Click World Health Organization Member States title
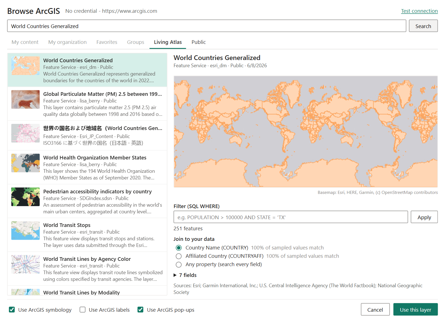445x320 pixels. tap(95, 157)
